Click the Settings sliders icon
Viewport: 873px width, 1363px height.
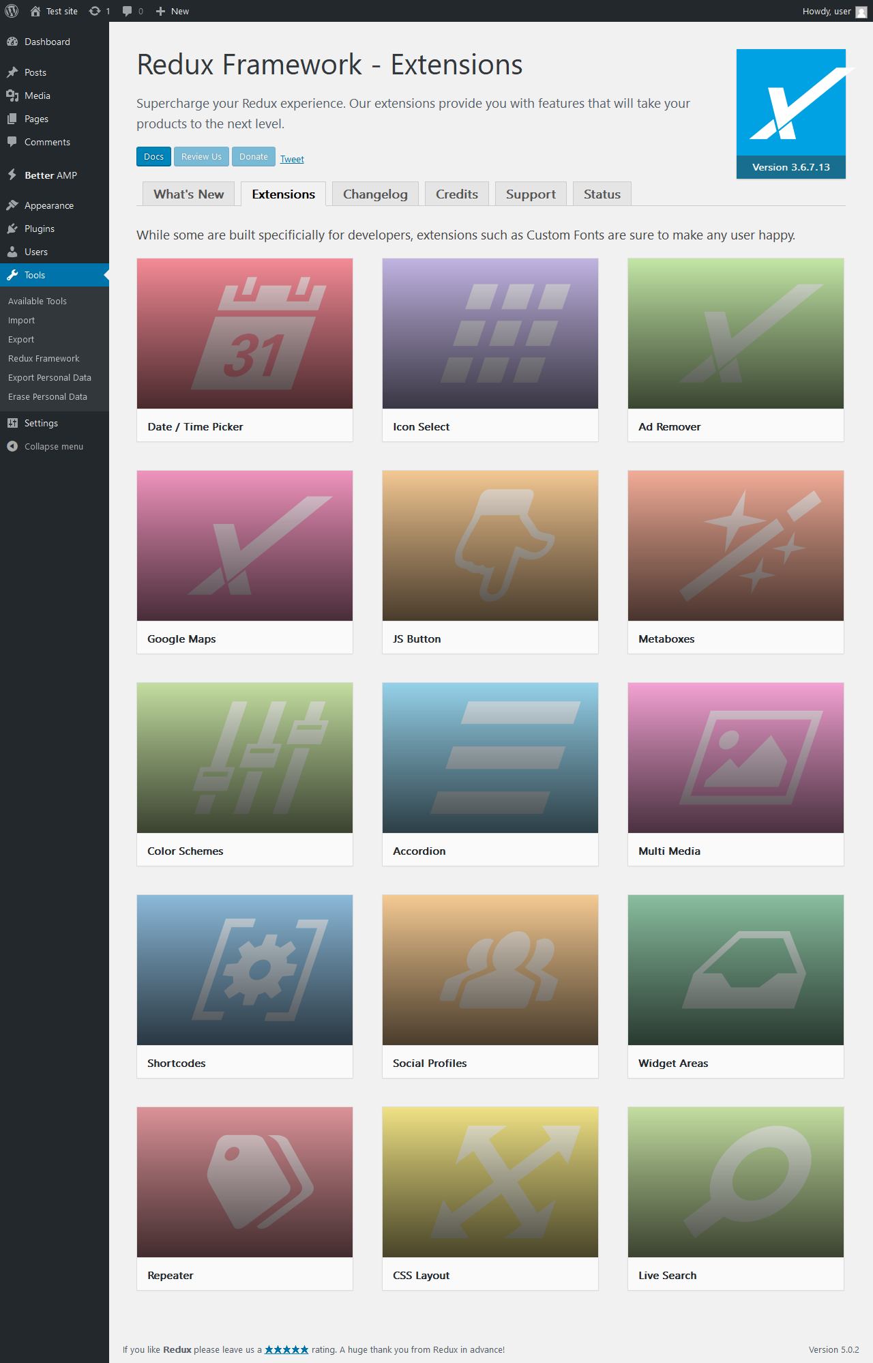pyautogui.click(x=12, y=423)
